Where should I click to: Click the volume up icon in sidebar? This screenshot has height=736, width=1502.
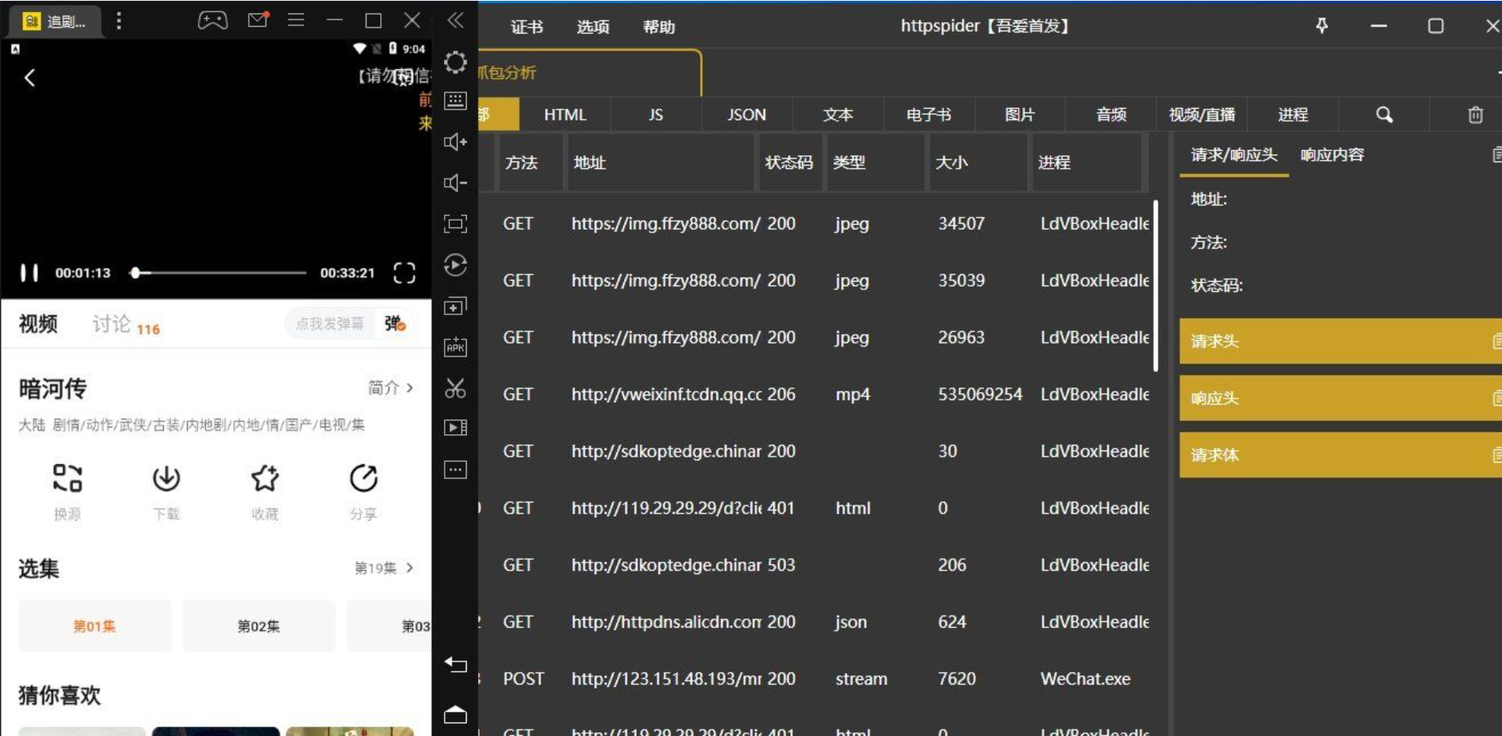coord(455,142)
